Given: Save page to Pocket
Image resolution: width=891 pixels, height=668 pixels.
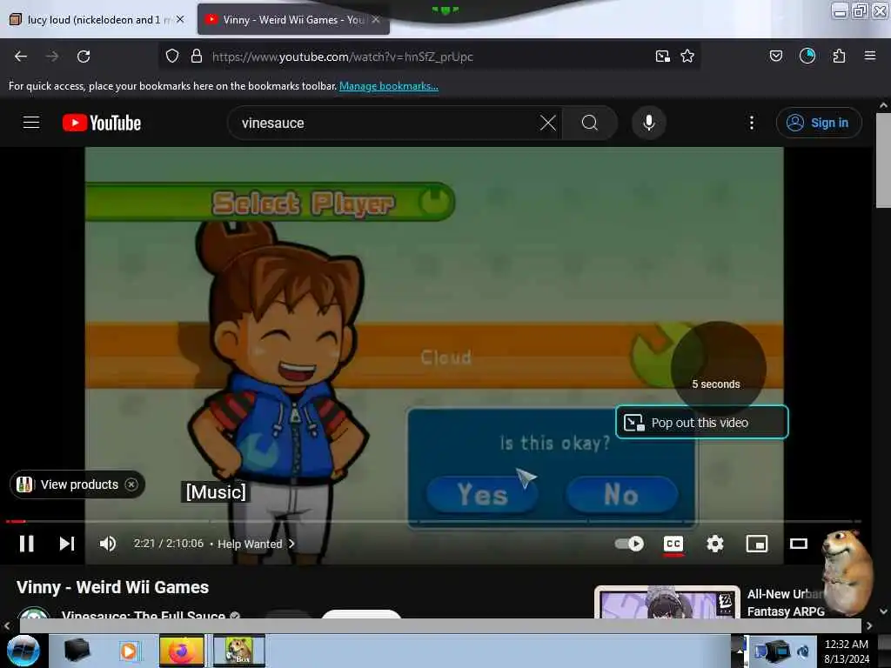Looking at the screenshot, I should coord(776,57).
